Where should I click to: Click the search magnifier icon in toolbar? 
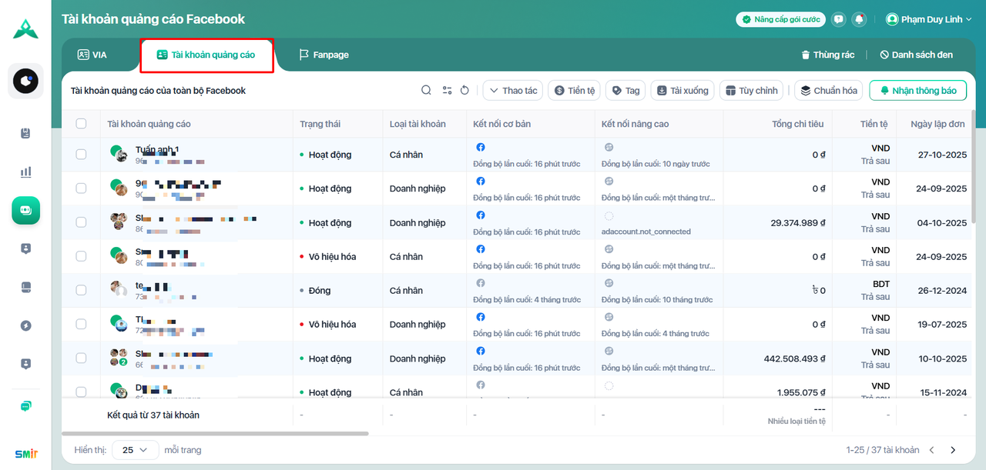click(426, 91)
